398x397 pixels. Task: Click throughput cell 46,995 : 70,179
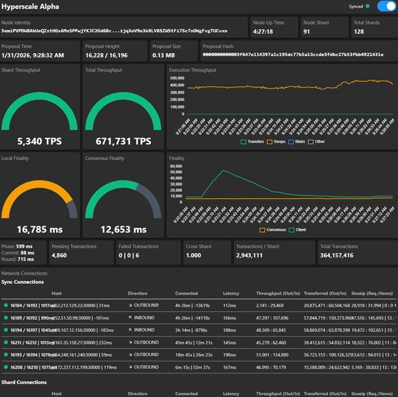click(271, 368)
